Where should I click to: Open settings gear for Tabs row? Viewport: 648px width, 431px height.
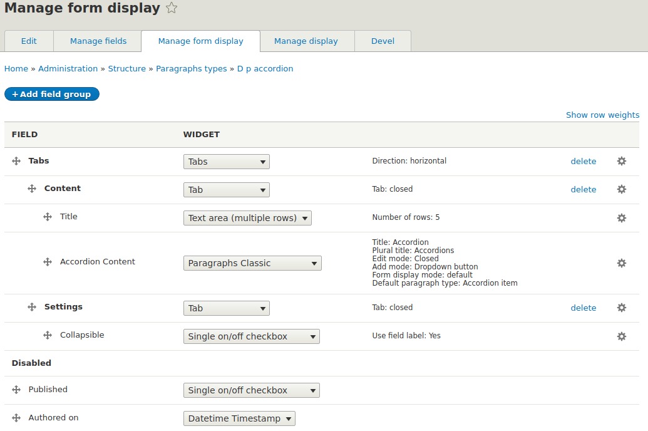point(621,161)
